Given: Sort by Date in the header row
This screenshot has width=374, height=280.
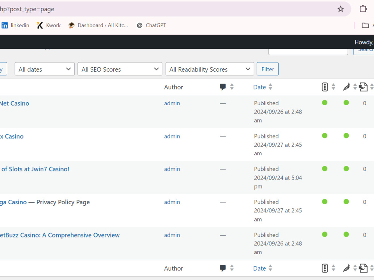Looking at the screenshot, I should pos(260,87).
